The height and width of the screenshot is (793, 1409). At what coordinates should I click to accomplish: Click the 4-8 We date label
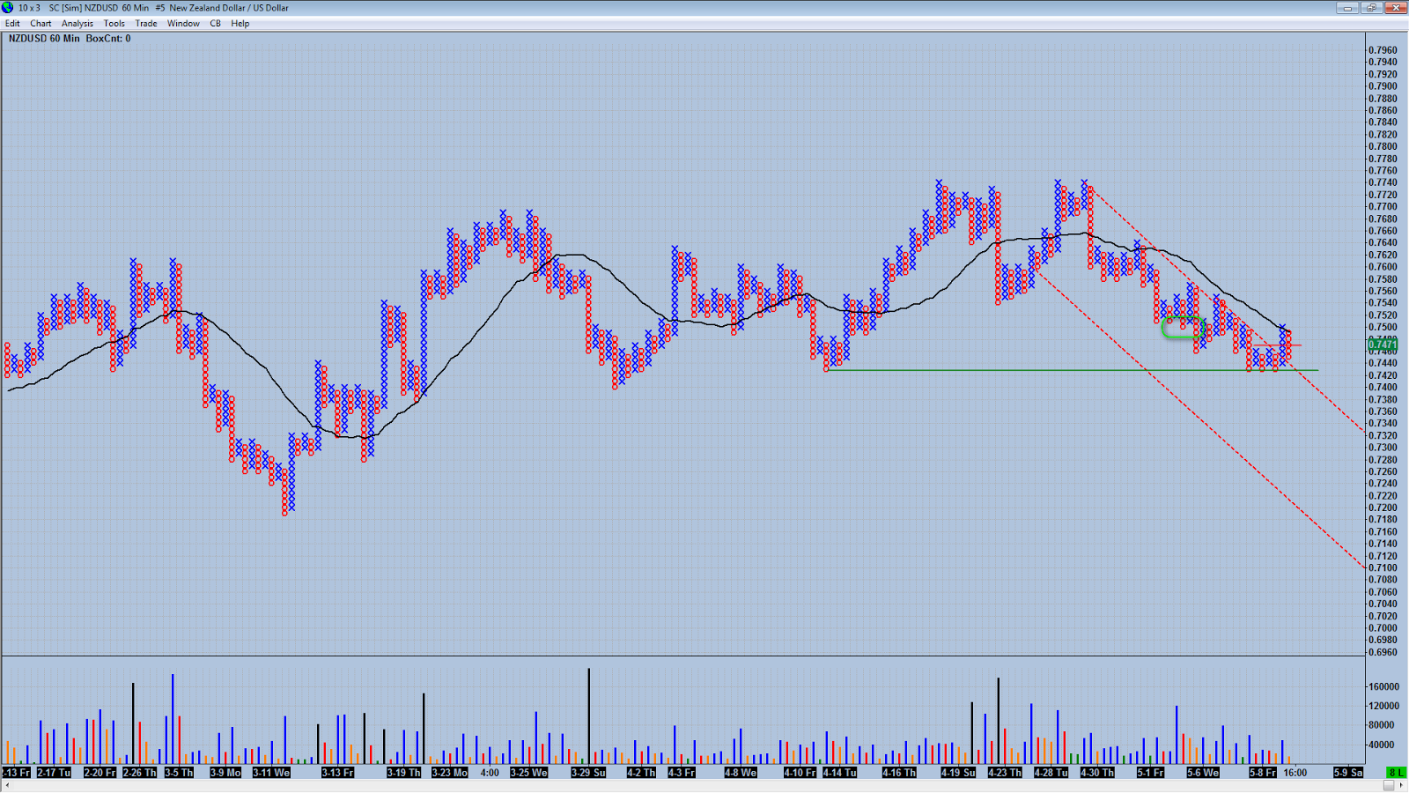(741, 773)
